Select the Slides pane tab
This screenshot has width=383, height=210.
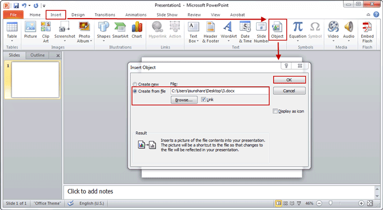coord(14,55)
